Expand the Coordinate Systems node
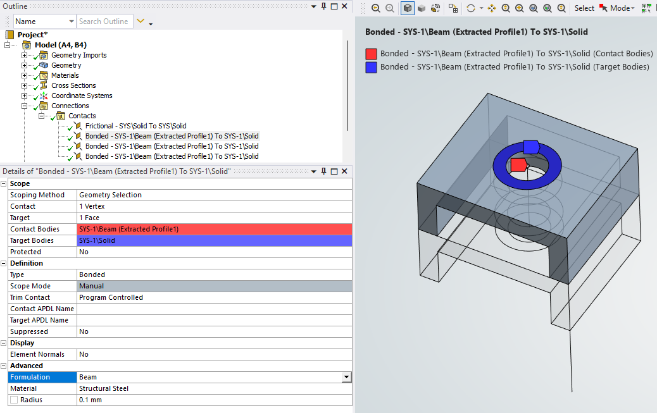 24,96
